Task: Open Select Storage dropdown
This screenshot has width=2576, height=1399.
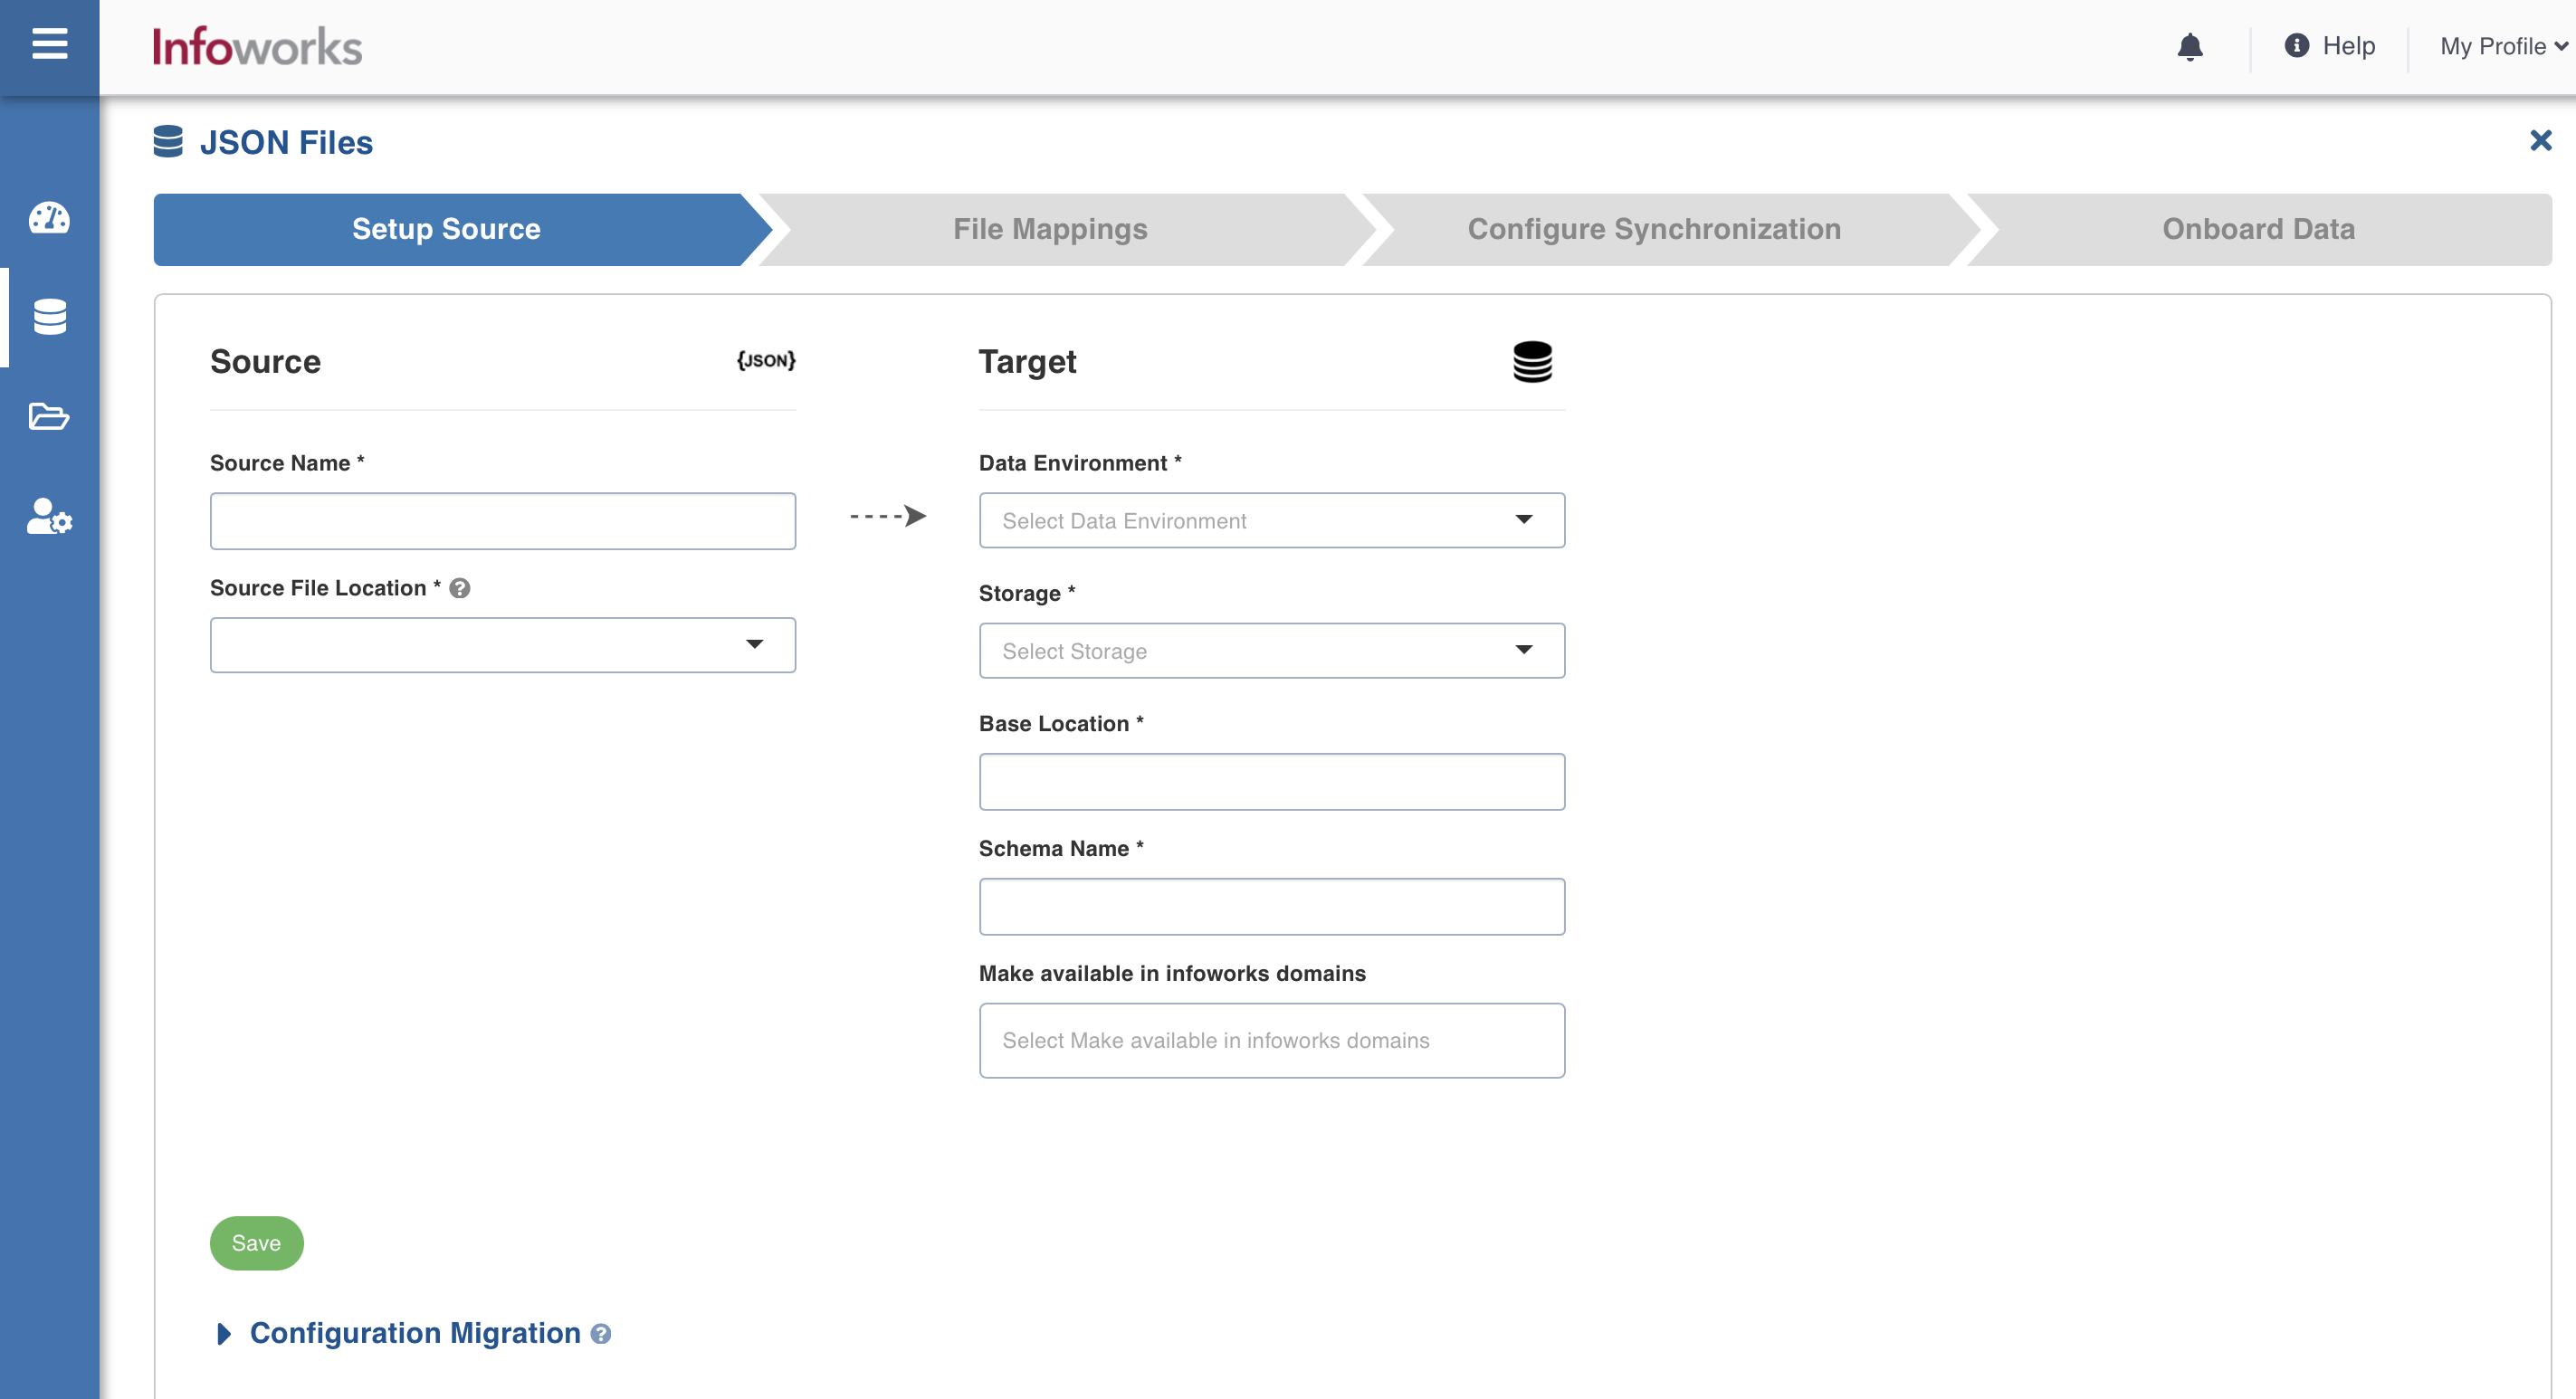Action: [1272, 651]
